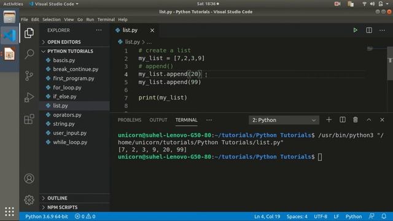Open the View menu
The height and width of the screenshot is (221, 393).
[x=69, y=19]
